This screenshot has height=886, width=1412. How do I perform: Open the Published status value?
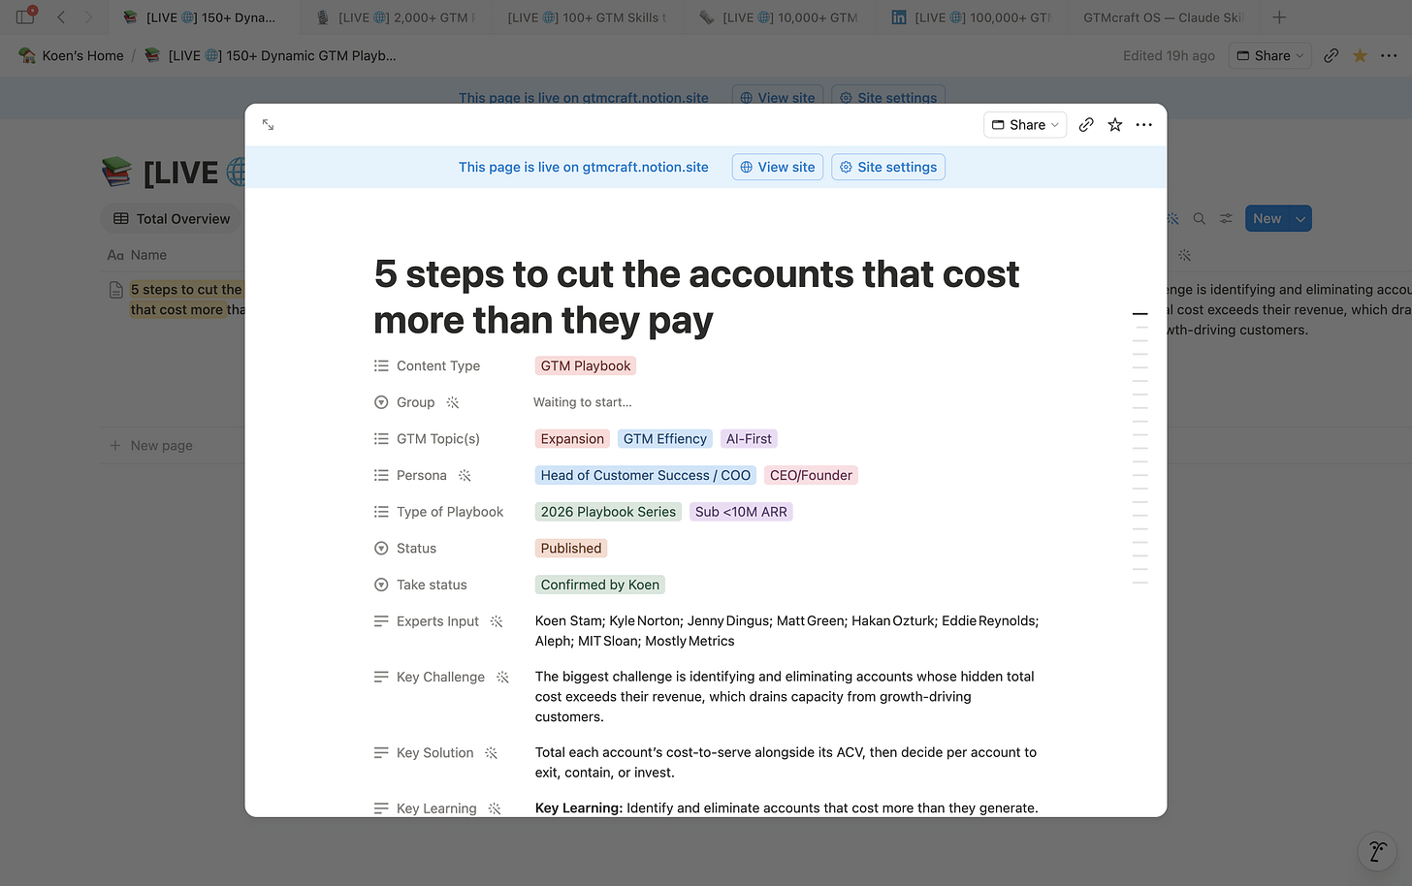(x=571, y=549)
